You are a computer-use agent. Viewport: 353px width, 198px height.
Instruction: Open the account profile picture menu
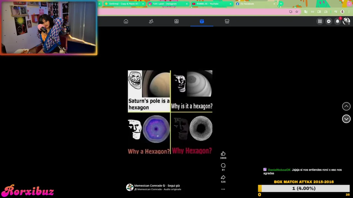pos(346,21)
